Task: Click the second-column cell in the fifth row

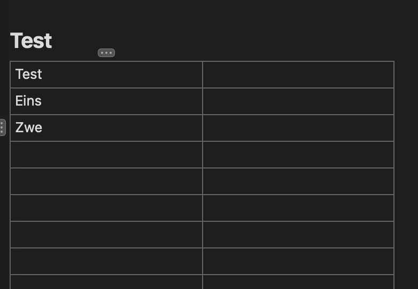Action: [x=298, y=181]
